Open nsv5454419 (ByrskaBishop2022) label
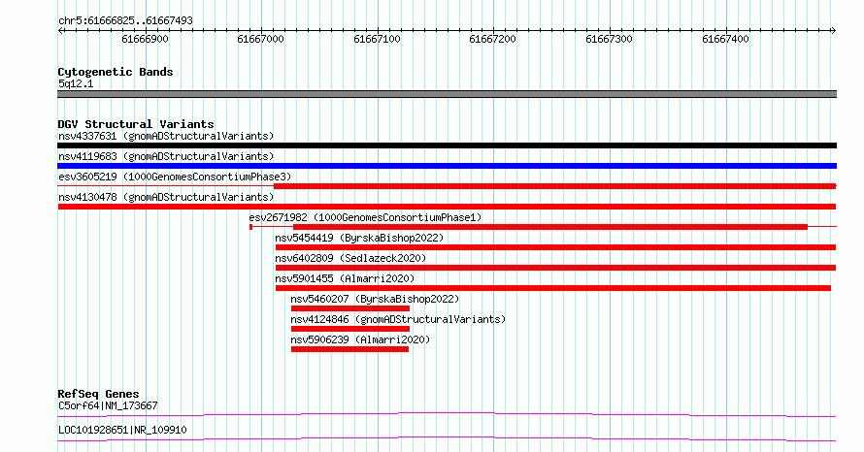The image size is (864, 452). [359, 238]
